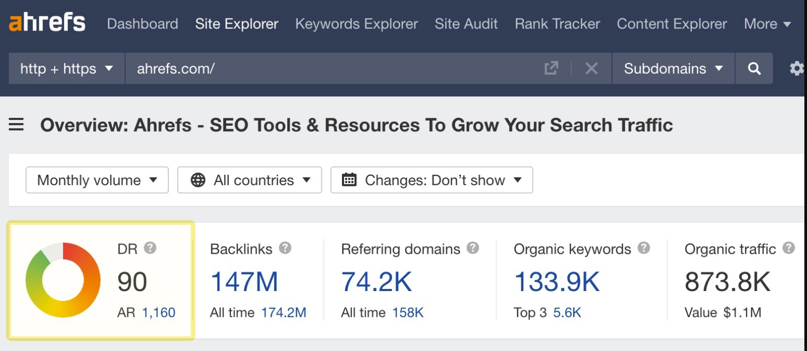Open Site Audit tool

(466, 24)
